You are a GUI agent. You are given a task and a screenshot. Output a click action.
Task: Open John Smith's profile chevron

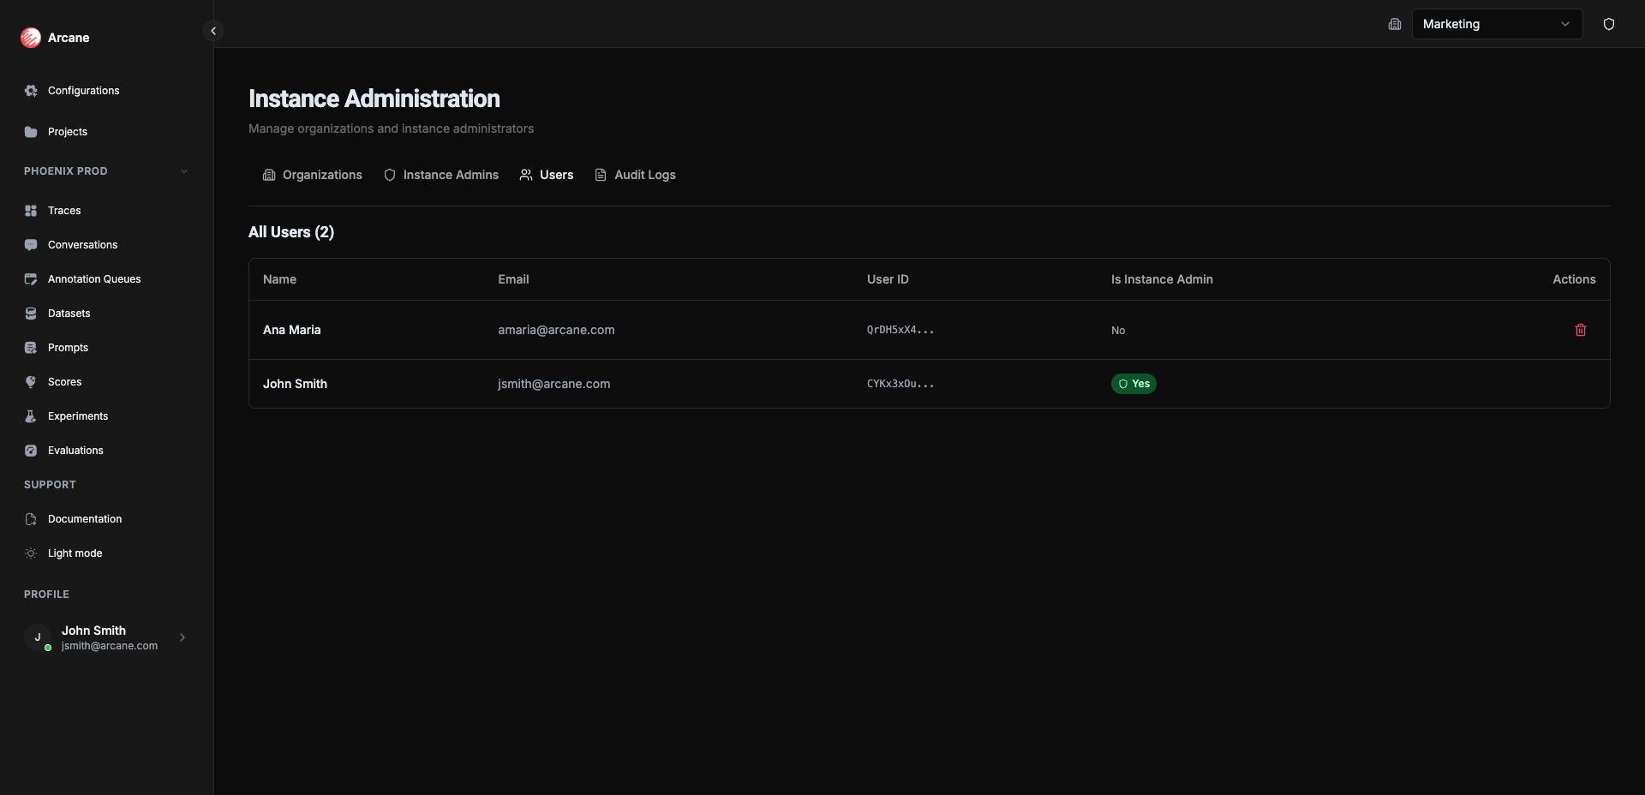tap(182, 637)
